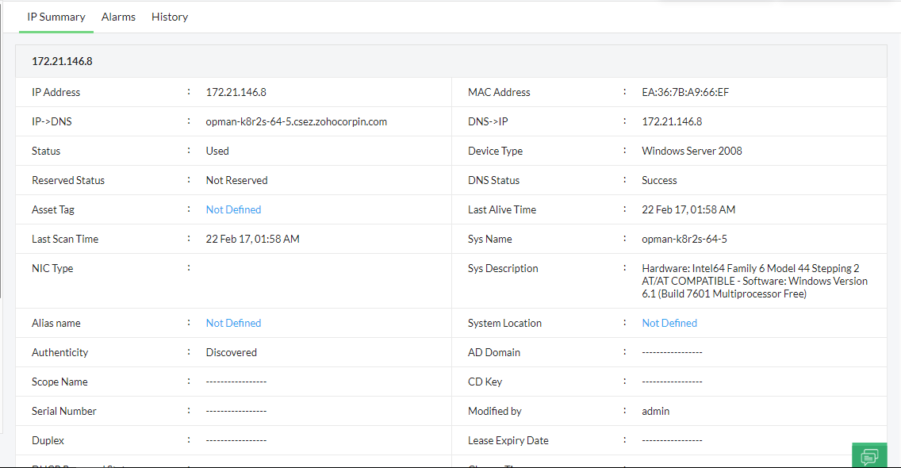Click the Reserved Status value Not Reserved
901x468 pixels.
[236, 179]
